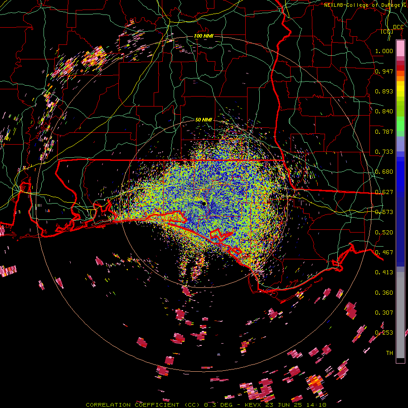The width and height of the screenshot is (408, 408).
Task: Click the 0.627 color scale label
Action: 384,192
